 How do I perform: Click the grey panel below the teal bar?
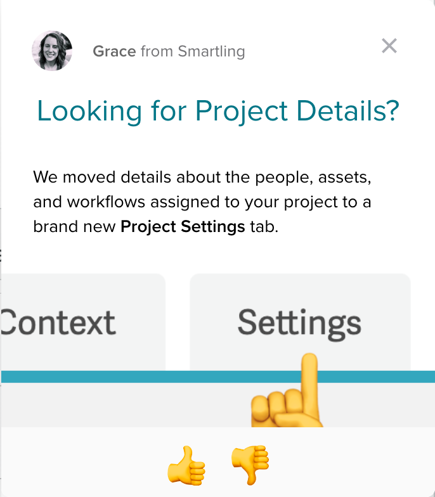tap(127, 404)
